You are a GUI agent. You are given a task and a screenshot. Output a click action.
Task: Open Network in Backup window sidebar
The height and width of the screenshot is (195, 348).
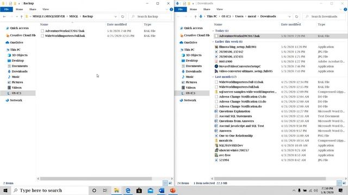pos(14,100)
